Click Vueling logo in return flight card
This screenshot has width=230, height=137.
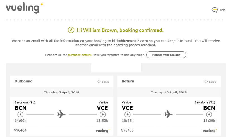coord(210,131)
